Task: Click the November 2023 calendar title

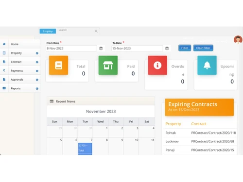Action: [x=101, y=111]
